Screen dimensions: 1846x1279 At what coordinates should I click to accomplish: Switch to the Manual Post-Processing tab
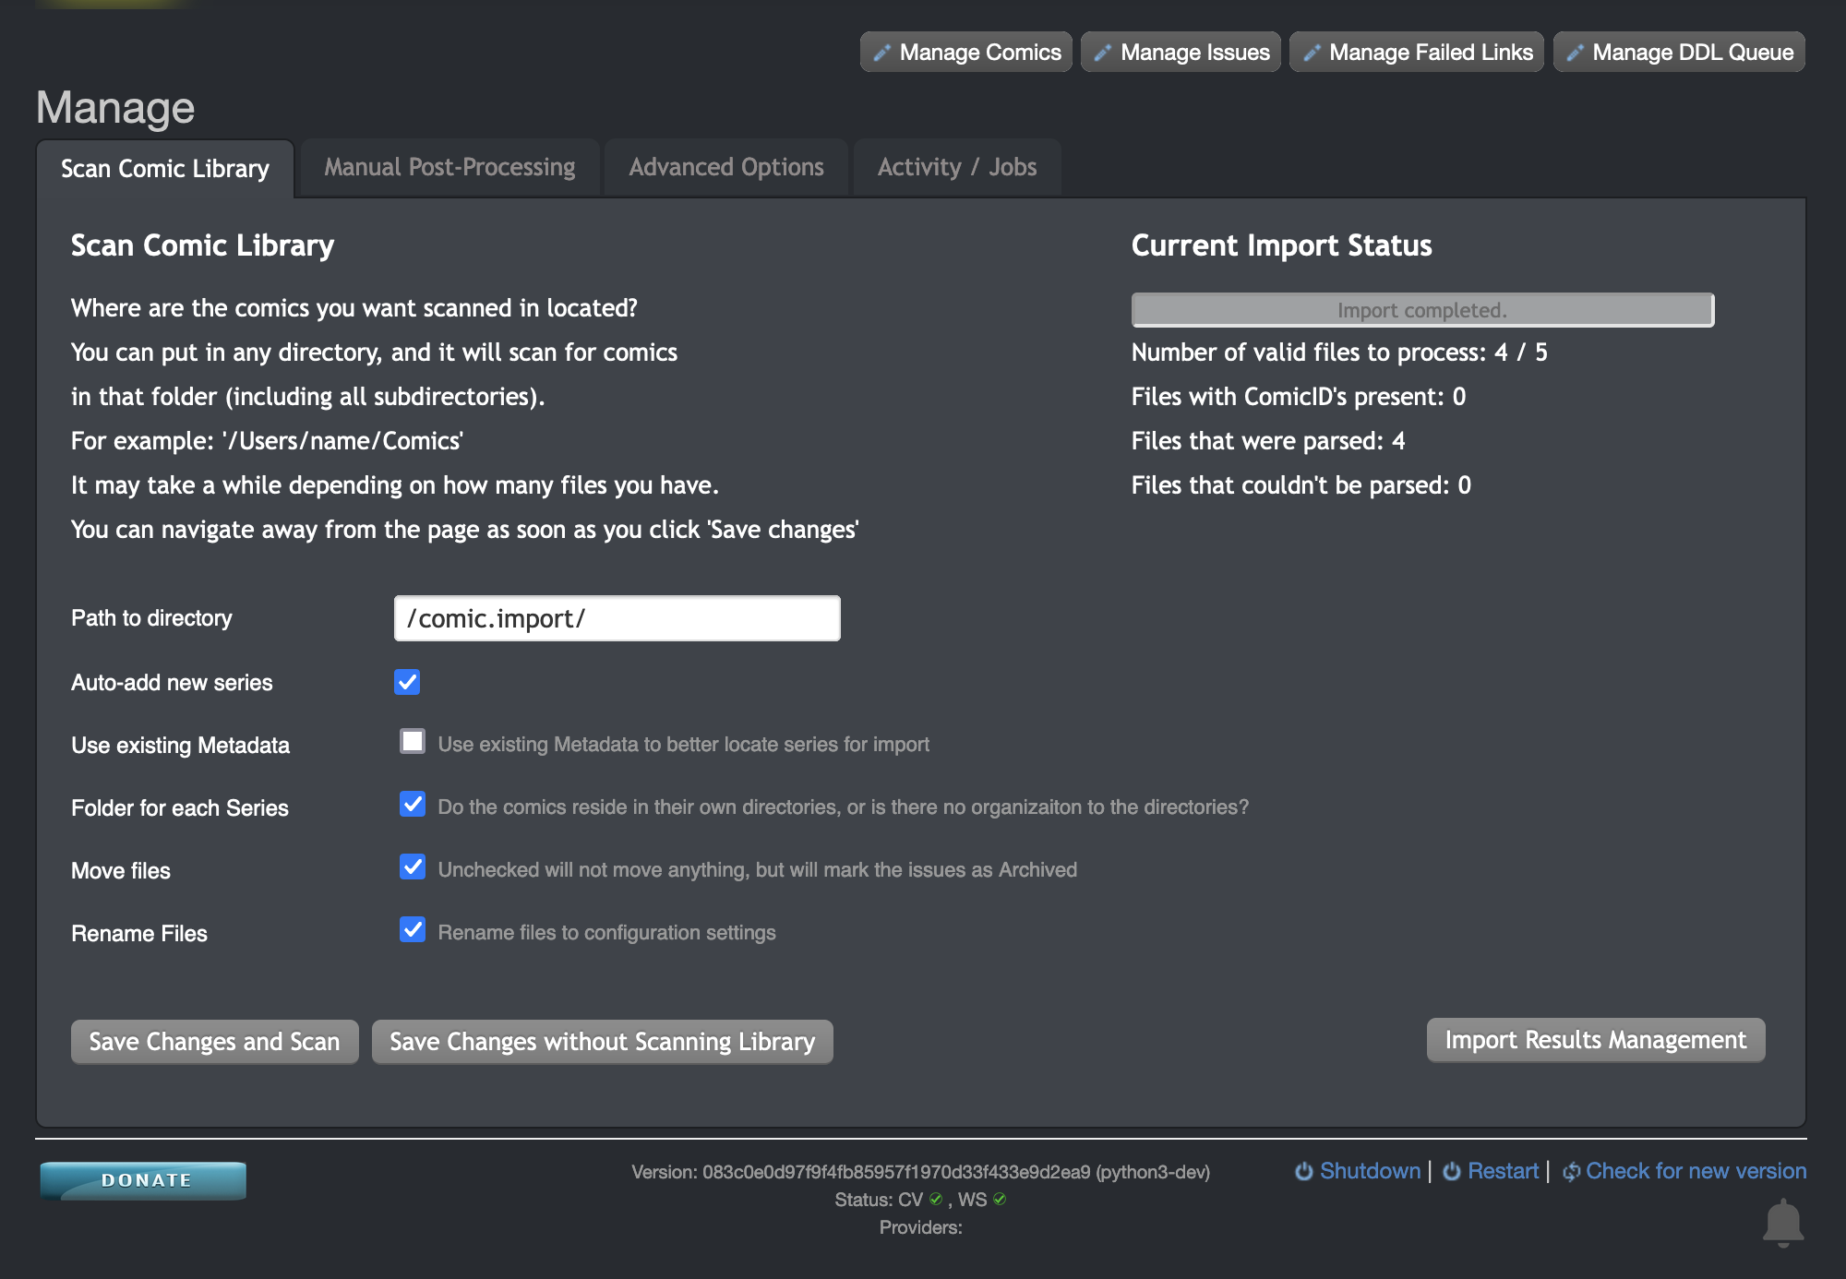[449, 167]
